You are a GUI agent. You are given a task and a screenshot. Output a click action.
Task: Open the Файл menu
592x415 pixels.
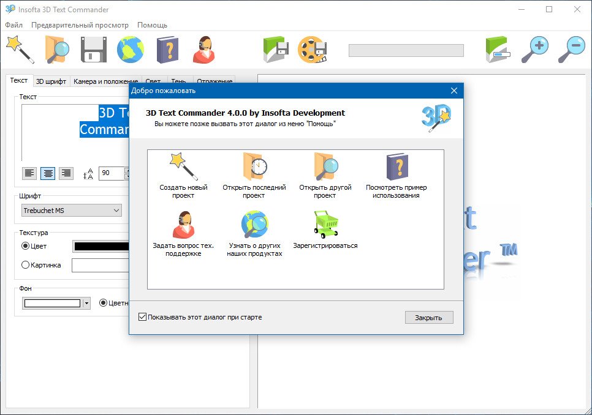coord(13,25)
